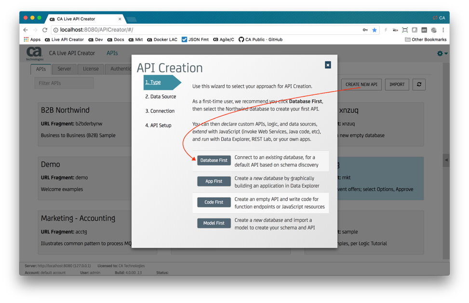
Task: Open the CA Public · GitHub bookmark
Action: point(260,40)
